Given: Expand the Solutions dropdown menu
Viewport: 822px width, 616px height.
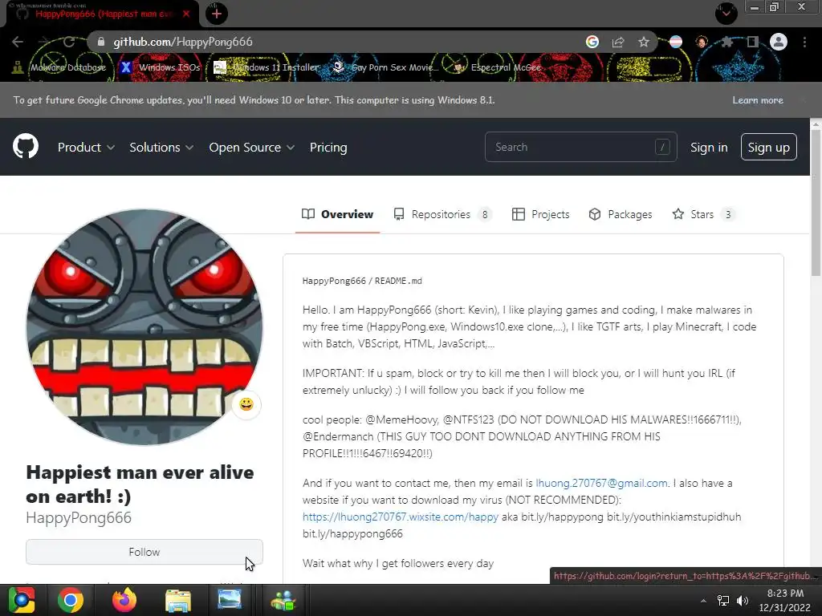Looking at the screenshot, I should [x=161, y=148].
